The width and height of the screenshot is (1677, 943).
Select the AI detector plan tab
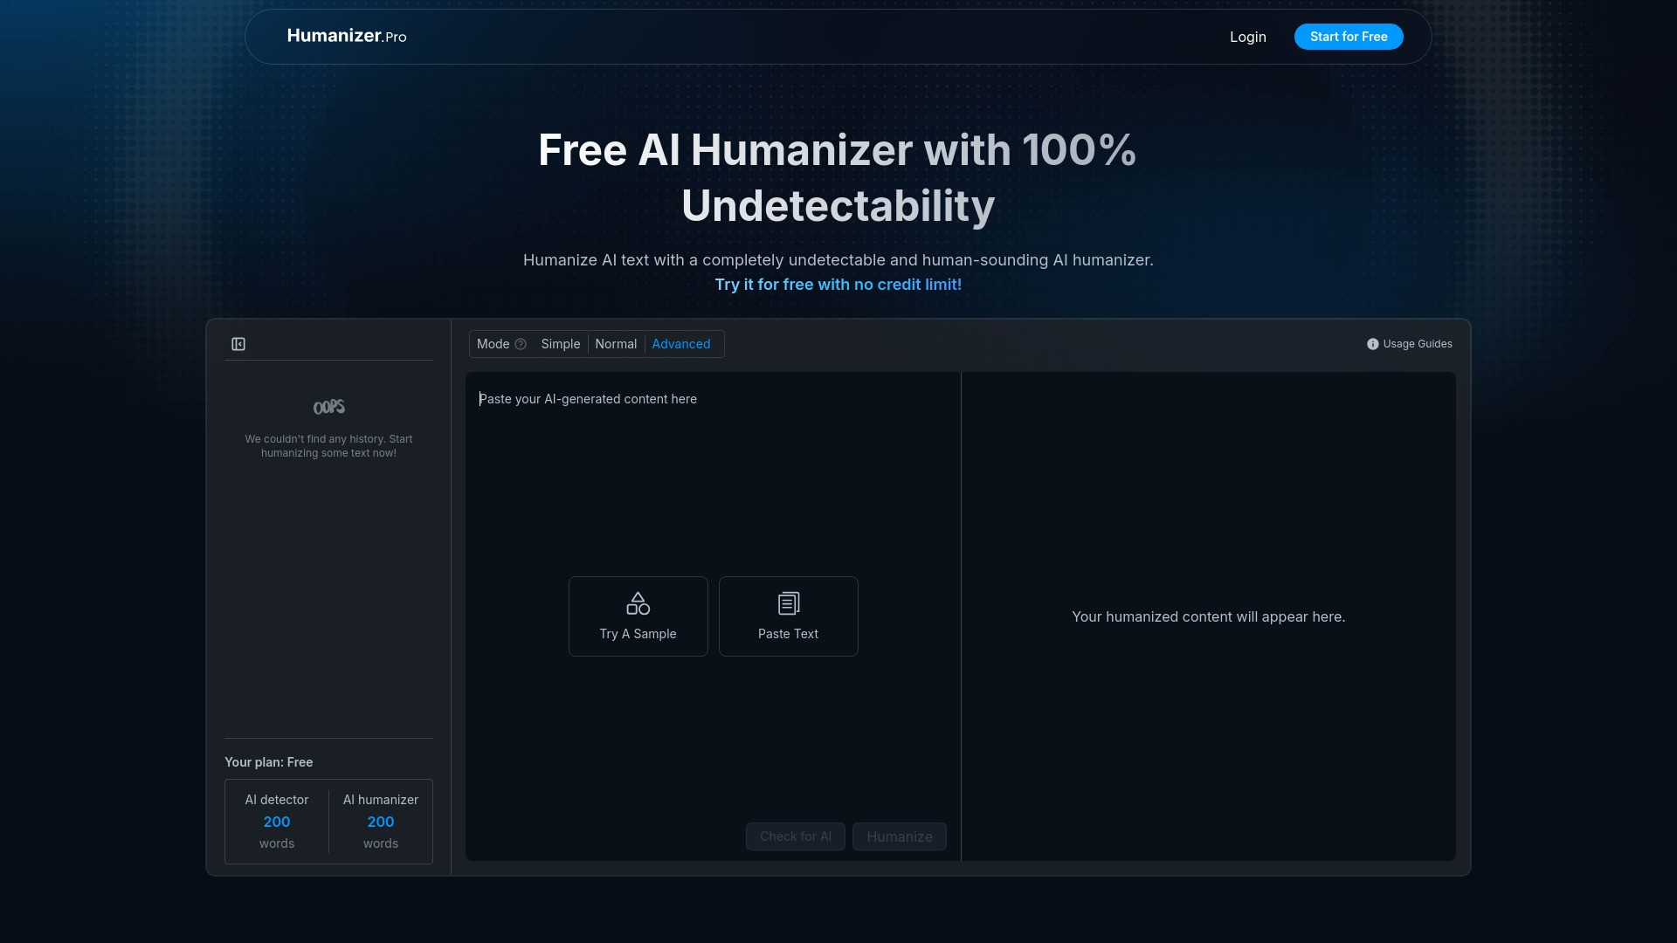click(276, 799)
